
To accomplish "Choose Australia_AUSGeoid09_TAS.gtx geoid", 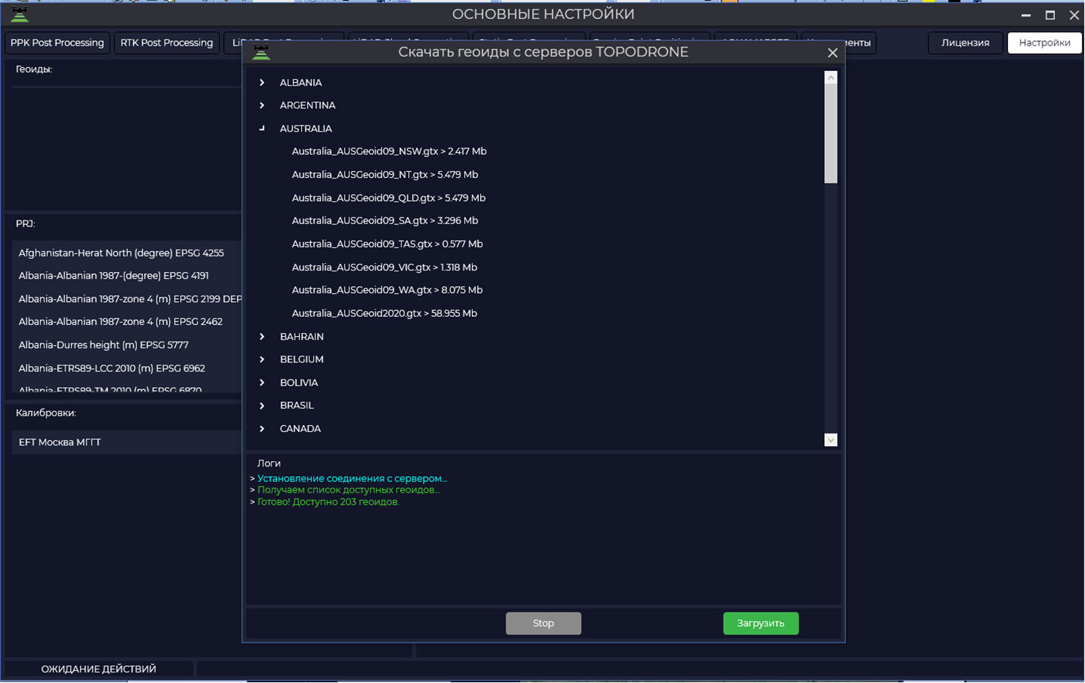I will (387, 244).
